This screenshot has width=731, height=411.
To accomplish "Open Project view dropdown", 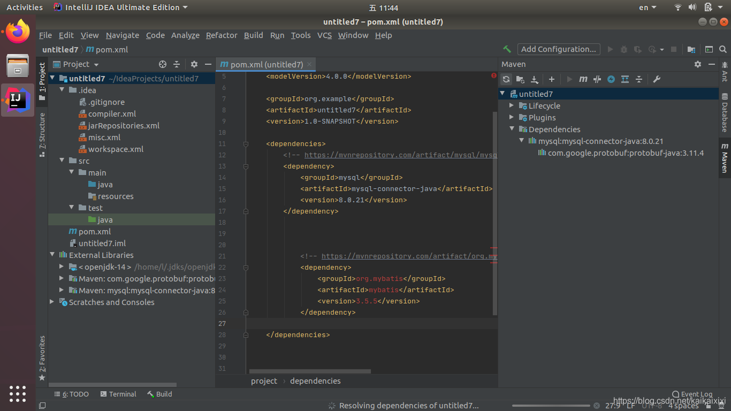I will (x=76, y=64).
